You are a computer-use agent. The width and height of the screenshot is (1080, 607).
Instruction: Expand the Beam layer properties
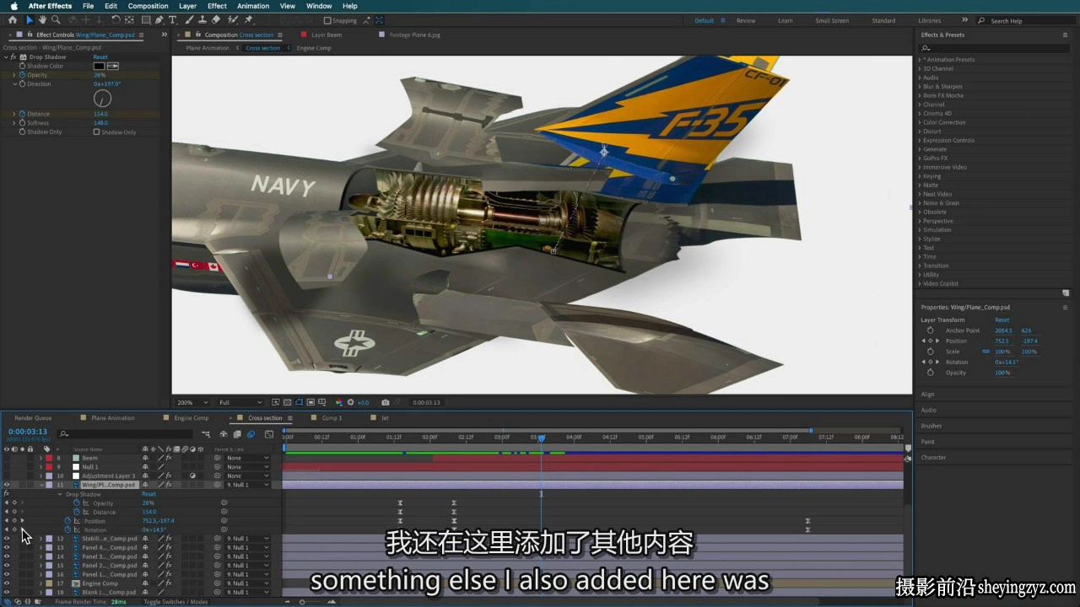pos(40,458)
